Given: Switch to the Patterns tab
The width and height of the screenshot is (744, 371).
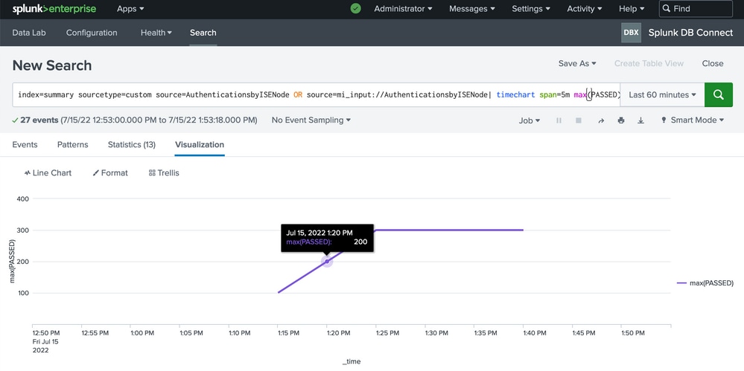Looking at the screenshot, I should pos(72,144).
